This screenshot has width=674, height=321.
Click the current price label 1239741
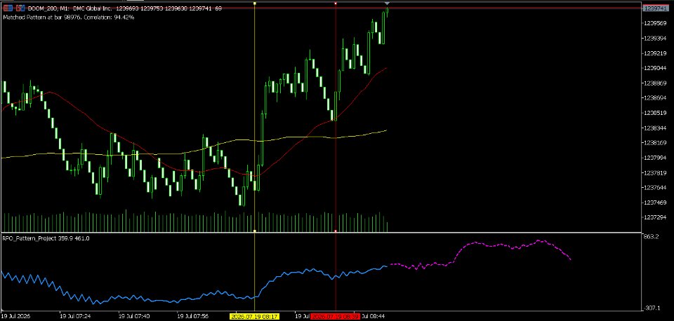click(x=654, y=8)
